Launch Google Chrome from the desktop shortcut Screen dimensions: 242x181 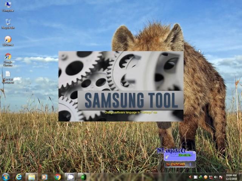point(8,60)
